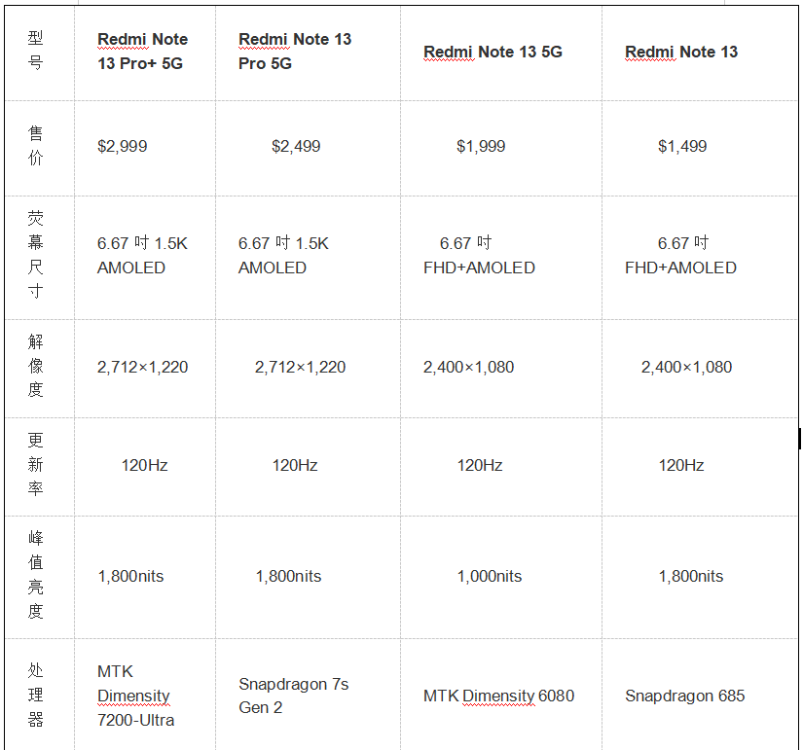
Task: Click 2,400×1,080 under Redmi Note 13 5G
Action: [468, 368]
